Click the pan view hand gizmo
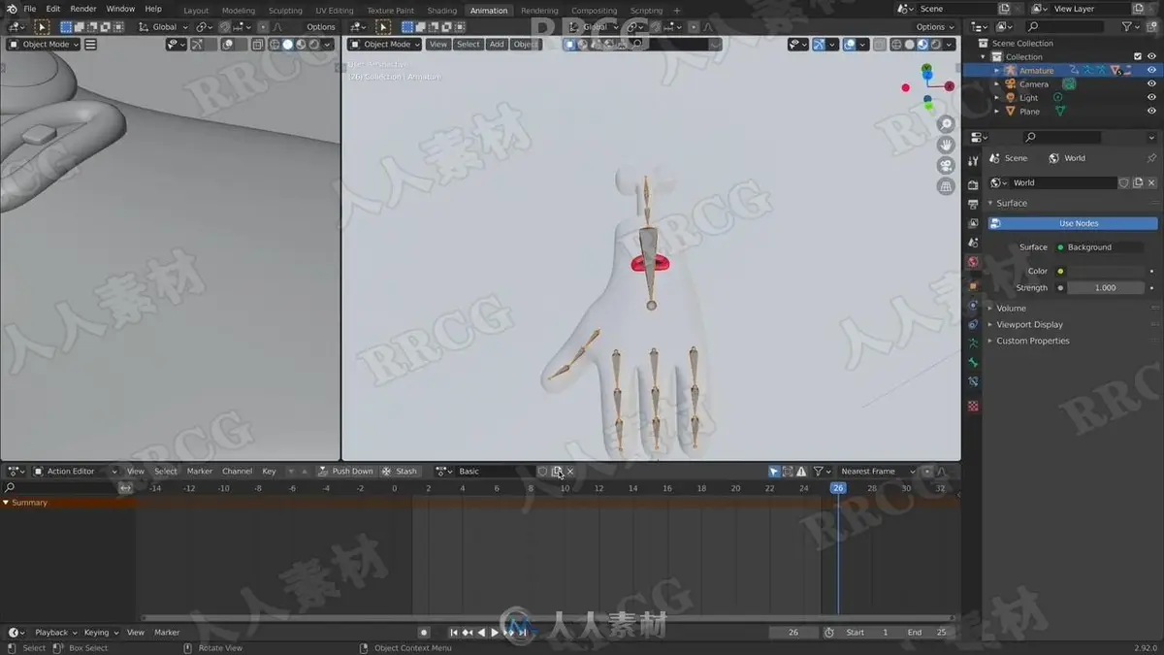Viewport: 1164px width, 655px height. click(946, 145)
